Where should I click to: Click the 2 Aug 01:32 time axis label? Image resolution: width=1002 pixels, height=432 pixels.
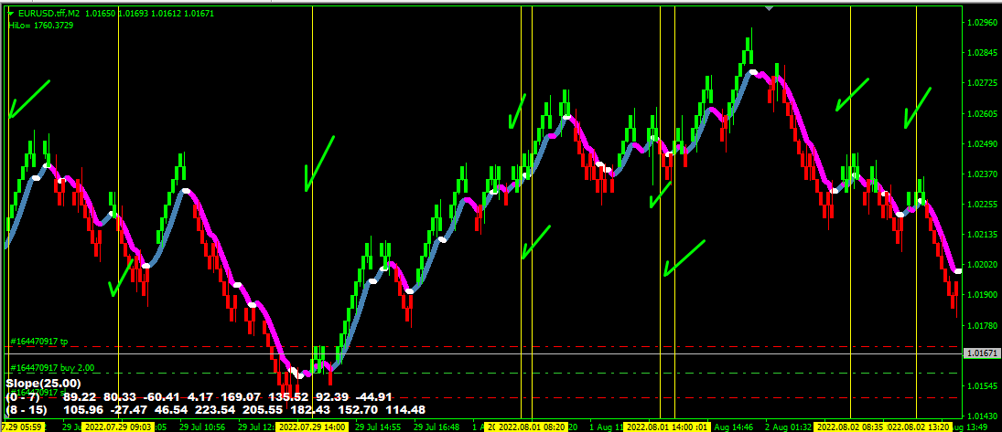788,427
